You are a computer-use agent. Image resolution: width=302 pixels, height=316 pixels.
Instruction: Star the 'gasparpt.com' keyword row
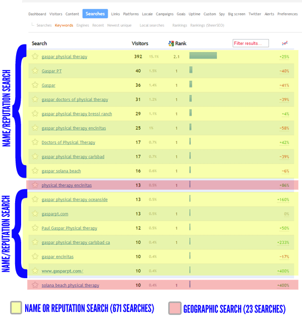tap(35, 214)
